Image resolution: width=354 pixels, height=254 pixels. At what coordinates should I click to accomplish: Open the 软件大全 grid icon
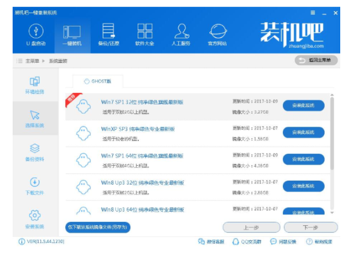[145, 35]
